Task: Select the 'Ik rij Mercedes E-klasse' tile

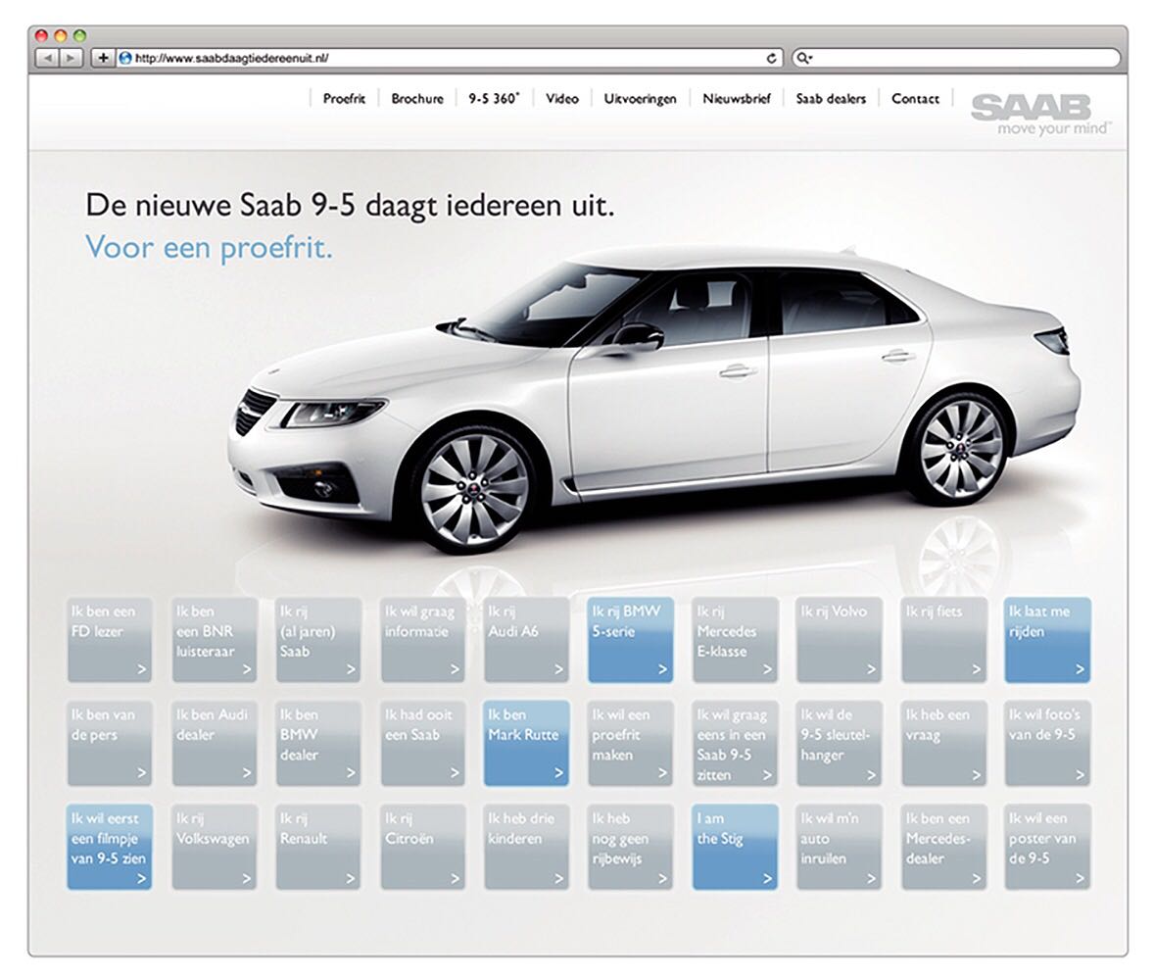Action: 735,640
